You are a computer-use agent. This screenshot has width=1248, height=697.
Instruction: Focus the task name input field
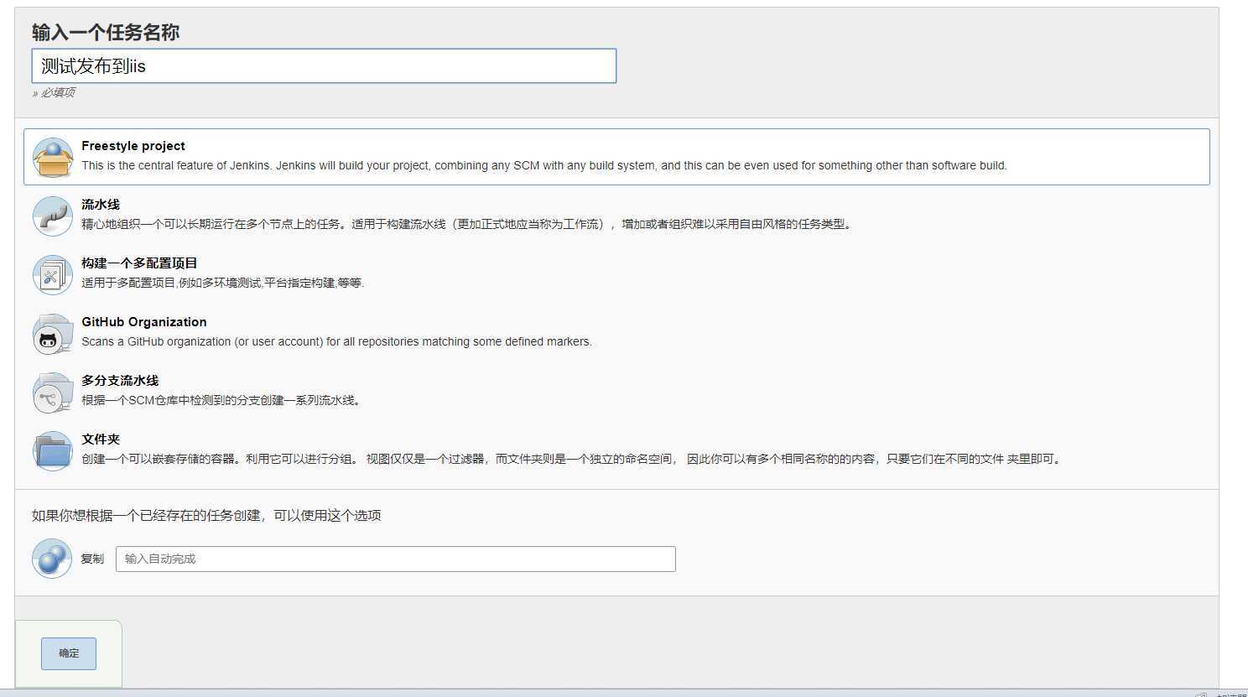[324, 65]
